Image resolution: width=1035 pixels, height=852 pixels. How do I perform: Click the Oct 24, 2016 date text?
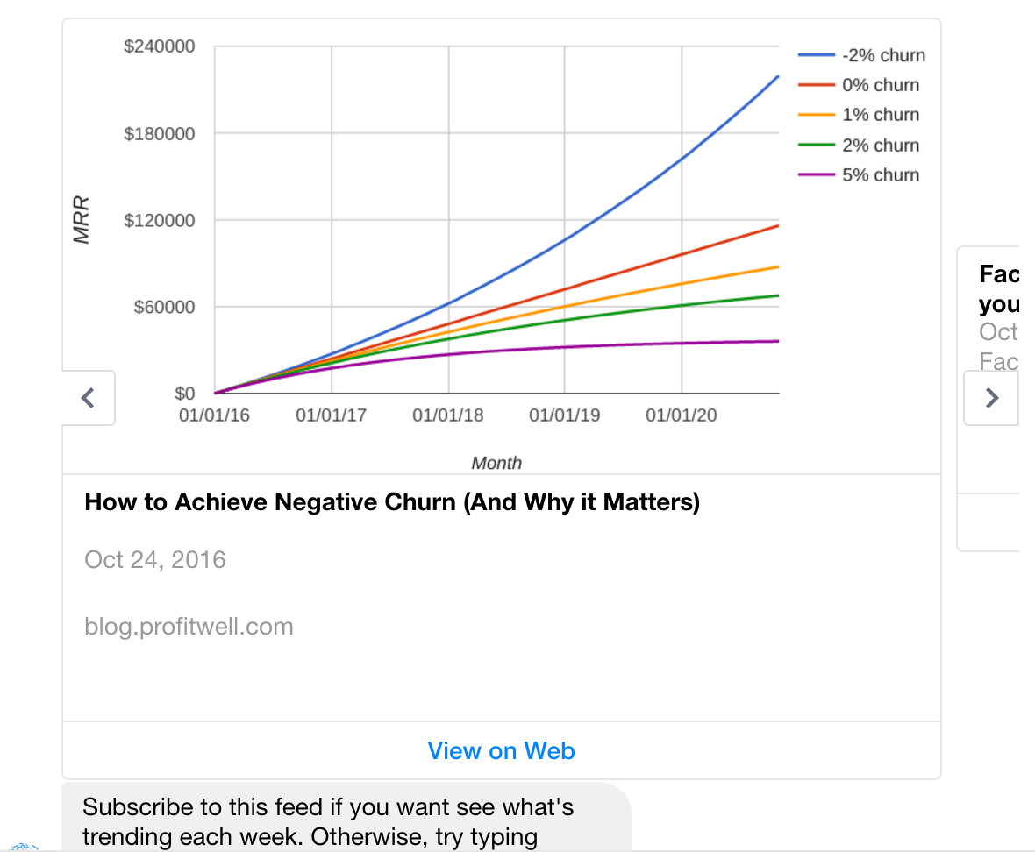click(x=155, y=560)
